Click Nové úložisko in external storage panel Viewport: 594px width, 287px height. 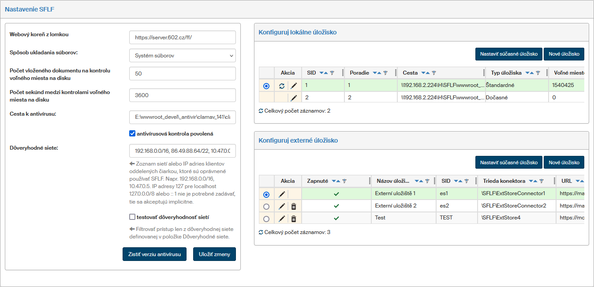[564, 162]
